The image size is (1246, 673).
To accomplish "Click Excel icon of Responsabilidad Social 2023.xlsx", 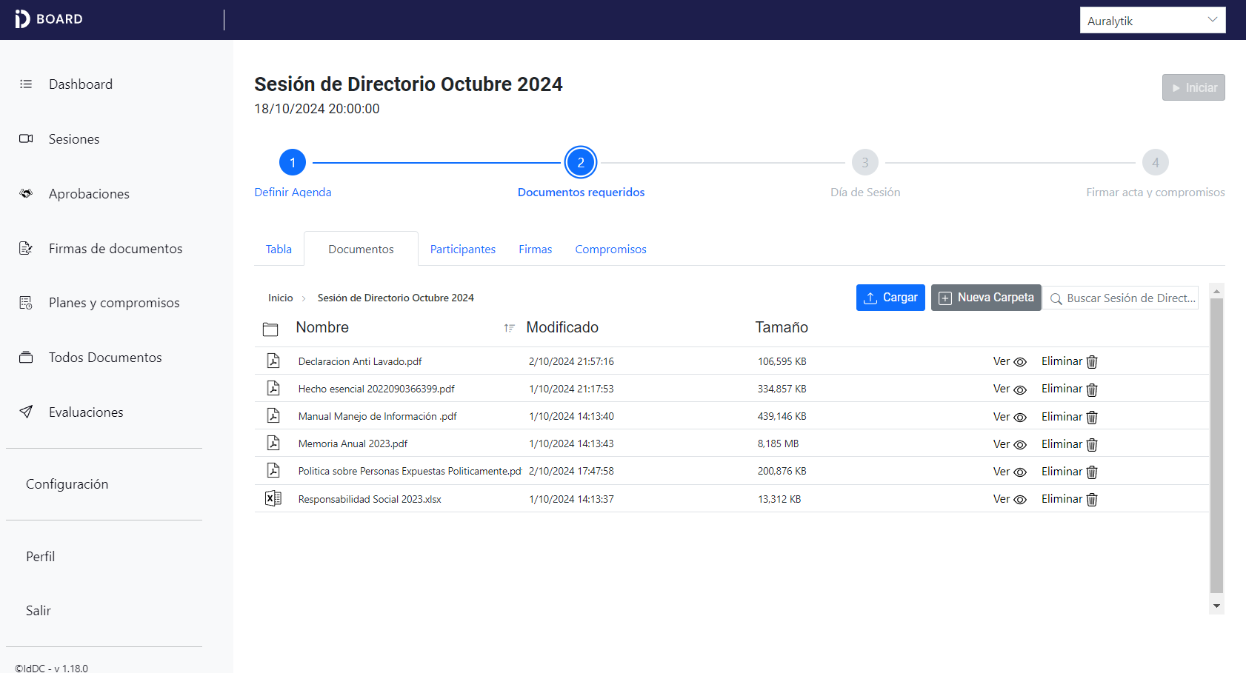I will pos(273,499).
